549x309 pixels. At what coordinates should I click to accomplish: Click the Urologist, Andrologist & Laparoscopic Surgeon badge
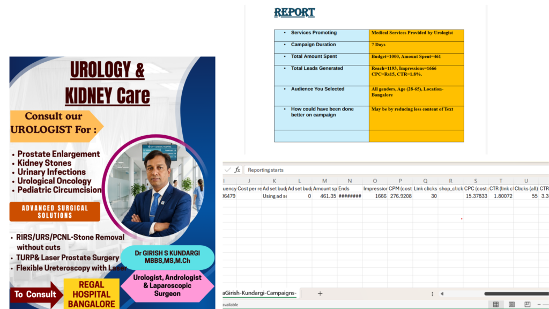tap(167, 285)
